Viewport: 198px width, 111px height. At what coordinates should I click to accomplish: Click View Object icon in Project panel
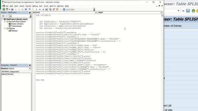tap(6, 16)
